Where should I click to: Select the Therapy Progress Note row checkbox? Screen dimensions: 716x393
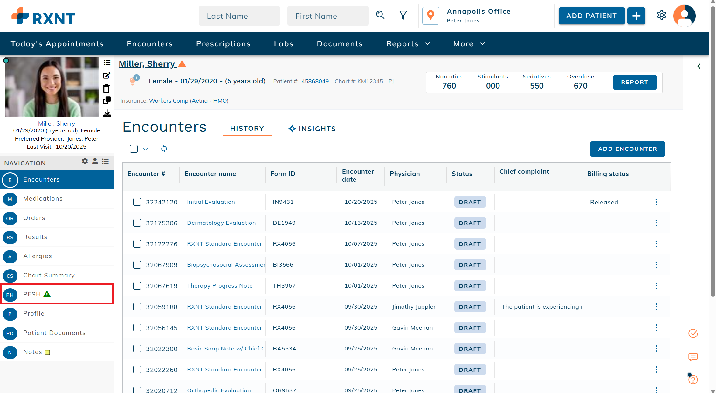pyautogui.click(x=137, y=286)
